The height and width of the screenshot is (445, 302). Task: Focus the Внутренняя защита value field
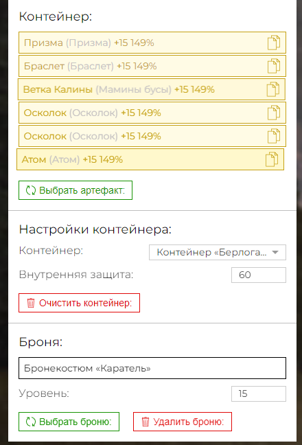point(259,275)
